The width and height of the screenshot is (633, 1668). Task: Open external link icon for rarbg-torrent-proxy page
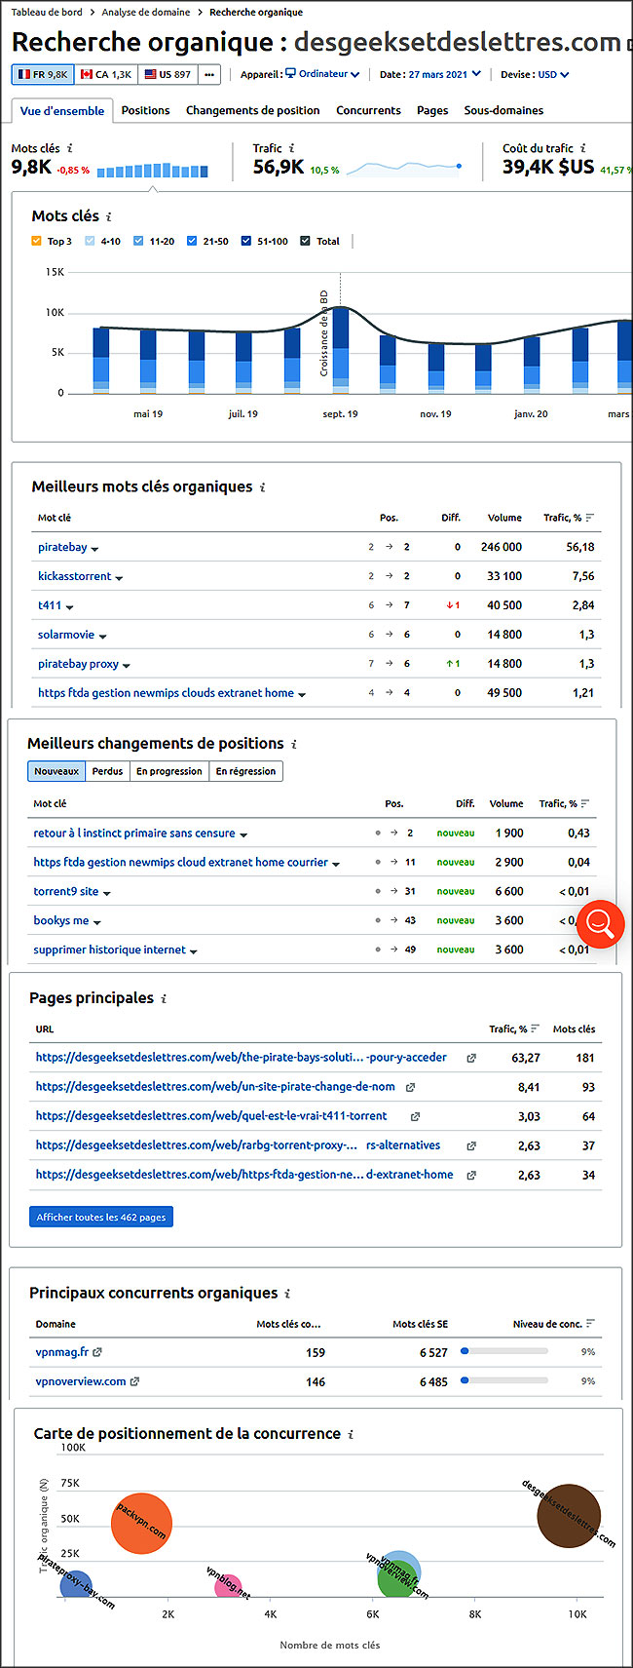[471, 1145]
